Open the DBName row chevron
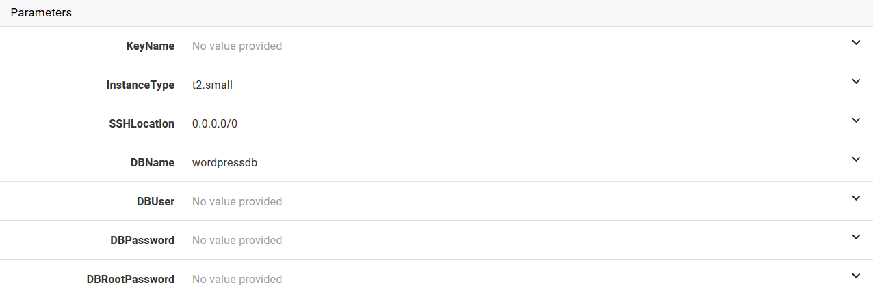Image resolution: width=873 pixels, height=296 pixels. click(x=855, y=160)
